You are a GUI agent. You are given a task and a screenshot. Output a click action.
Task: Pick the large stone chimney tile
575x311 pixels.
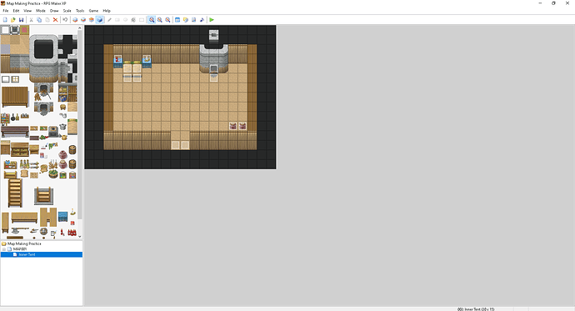(x=43, y=58)
